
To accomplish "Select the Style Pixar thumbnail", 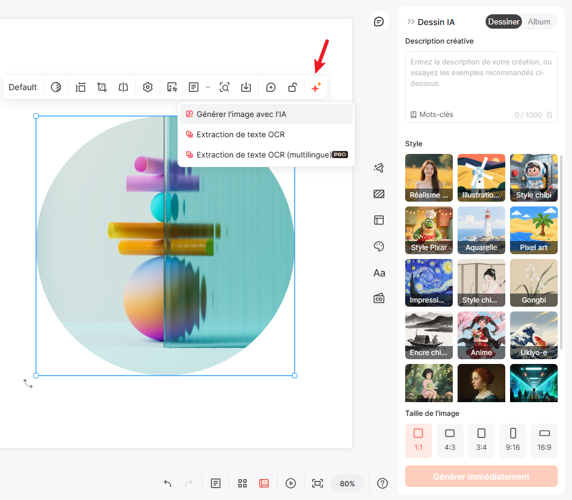I will 429,230.
